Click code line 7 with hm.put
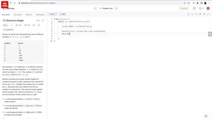212x119 pixels. [x=66, y=34]
